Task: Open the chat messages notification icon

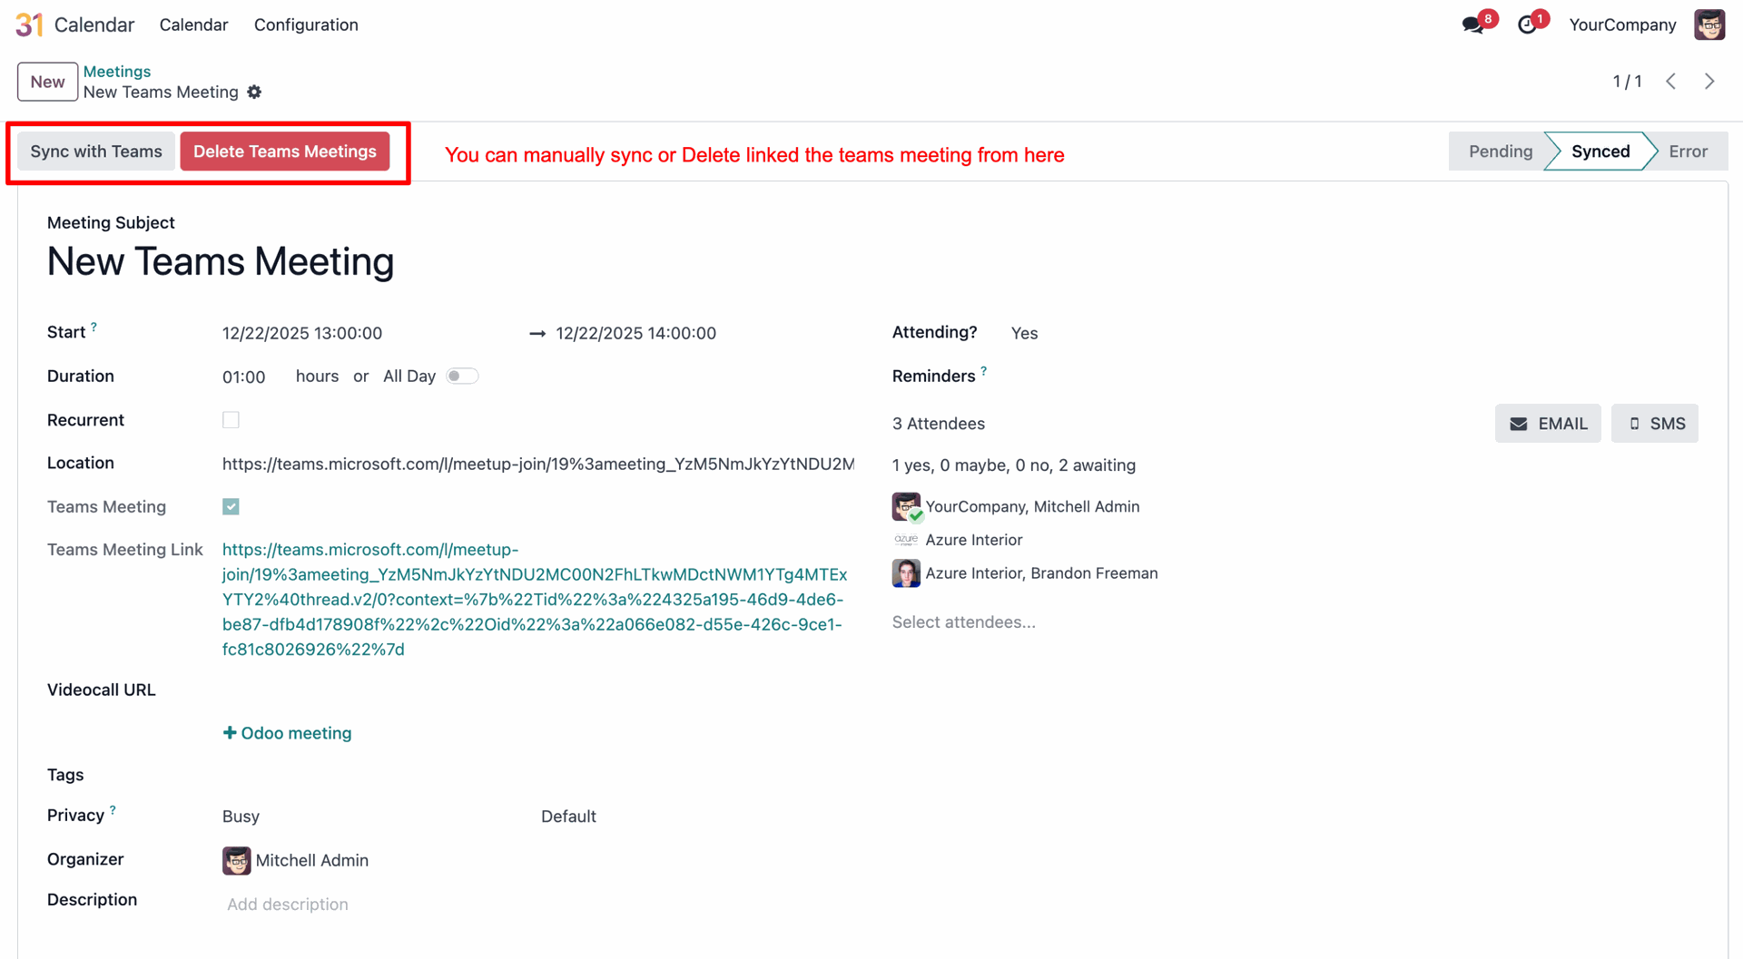Action: 1473,24
